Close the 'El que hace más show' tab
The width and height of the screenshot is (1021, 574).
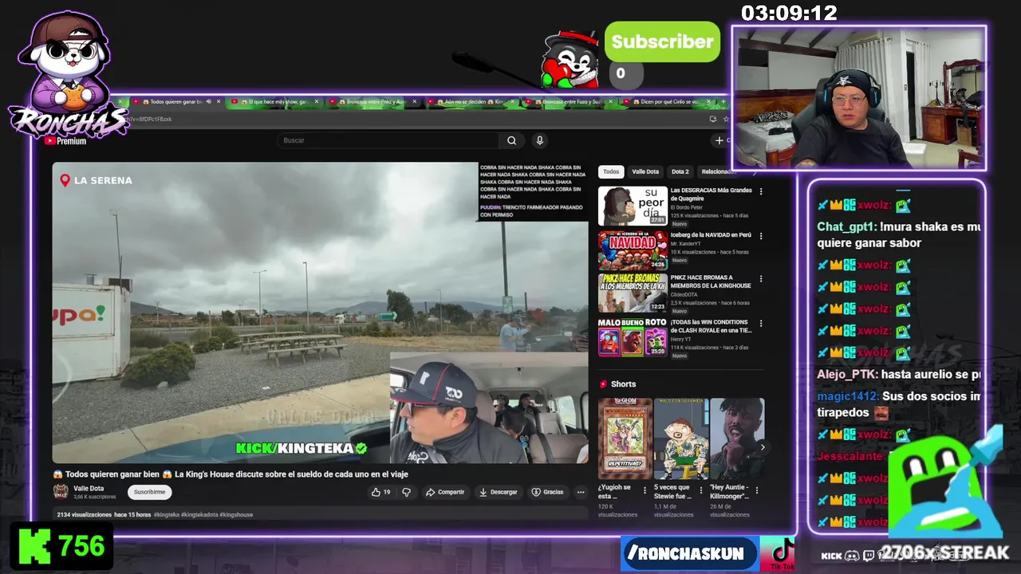[317, 102]
